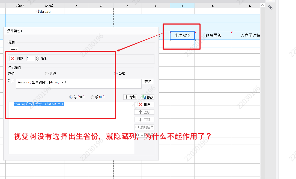The width and height of the screenshot is (296, 179).
Task: Select the =$datac cell
Action: (x=49, y=11)
